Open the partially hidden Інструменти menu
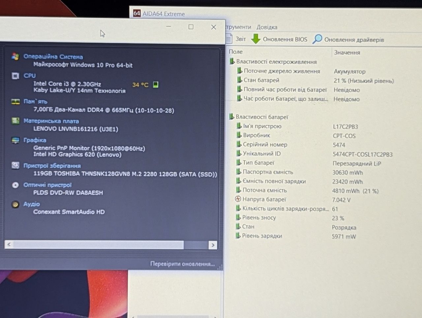Image resolution: width=422 pixels, height=318 pixels. (238, 27)
